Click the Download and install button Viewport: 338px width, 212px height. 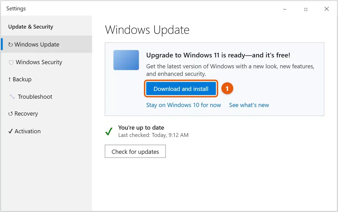tap(181, 89)
